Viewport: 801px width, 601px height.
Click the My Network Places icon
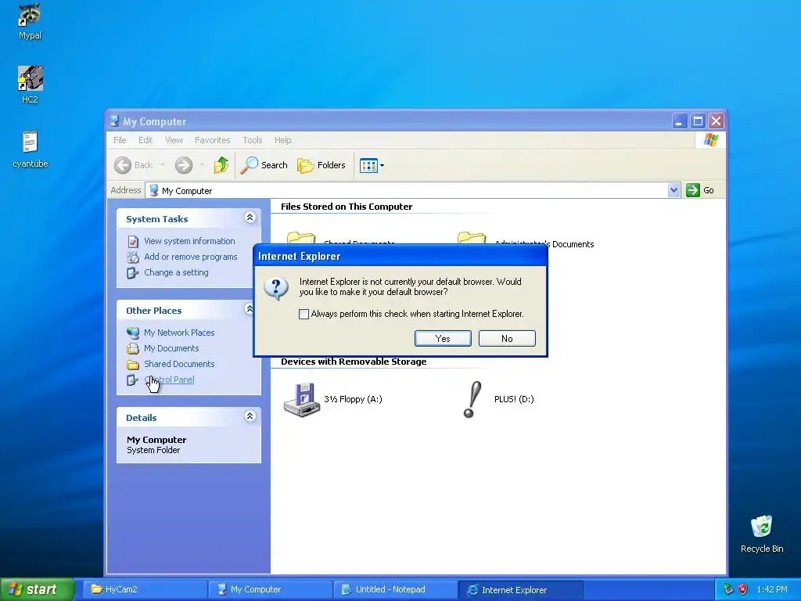click(x=133, y=333)
